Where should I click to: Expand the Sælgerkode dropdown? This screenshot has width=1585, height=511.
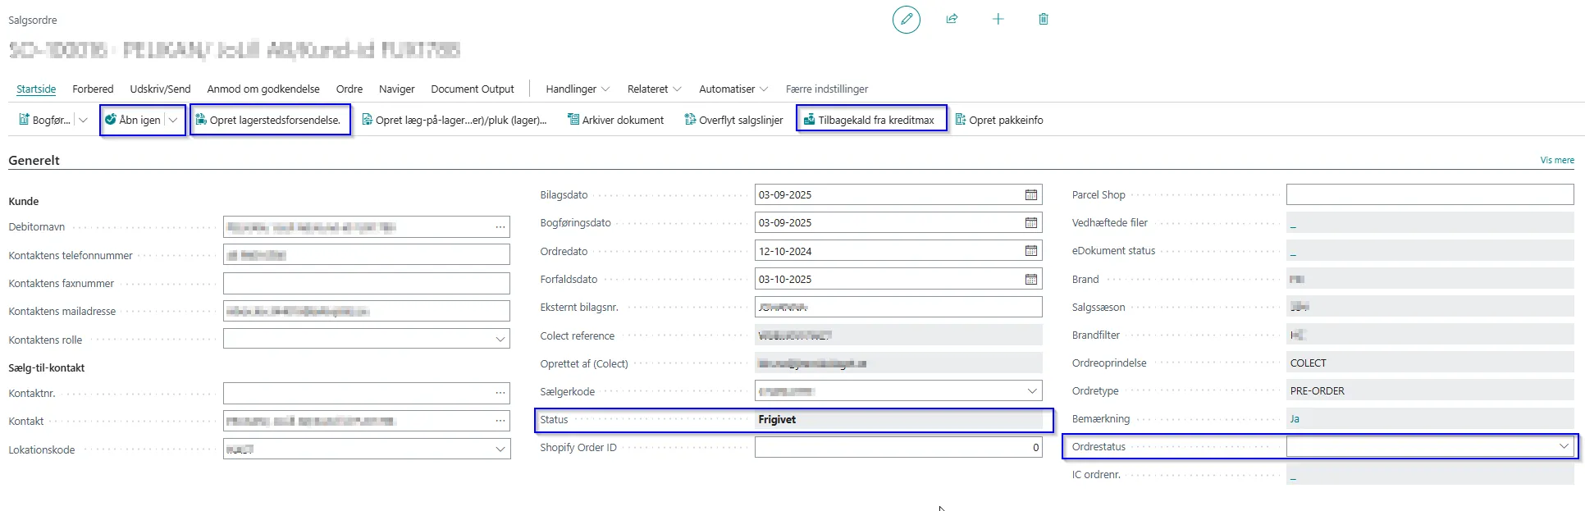pyautogui.click(x=1032, y=391)
